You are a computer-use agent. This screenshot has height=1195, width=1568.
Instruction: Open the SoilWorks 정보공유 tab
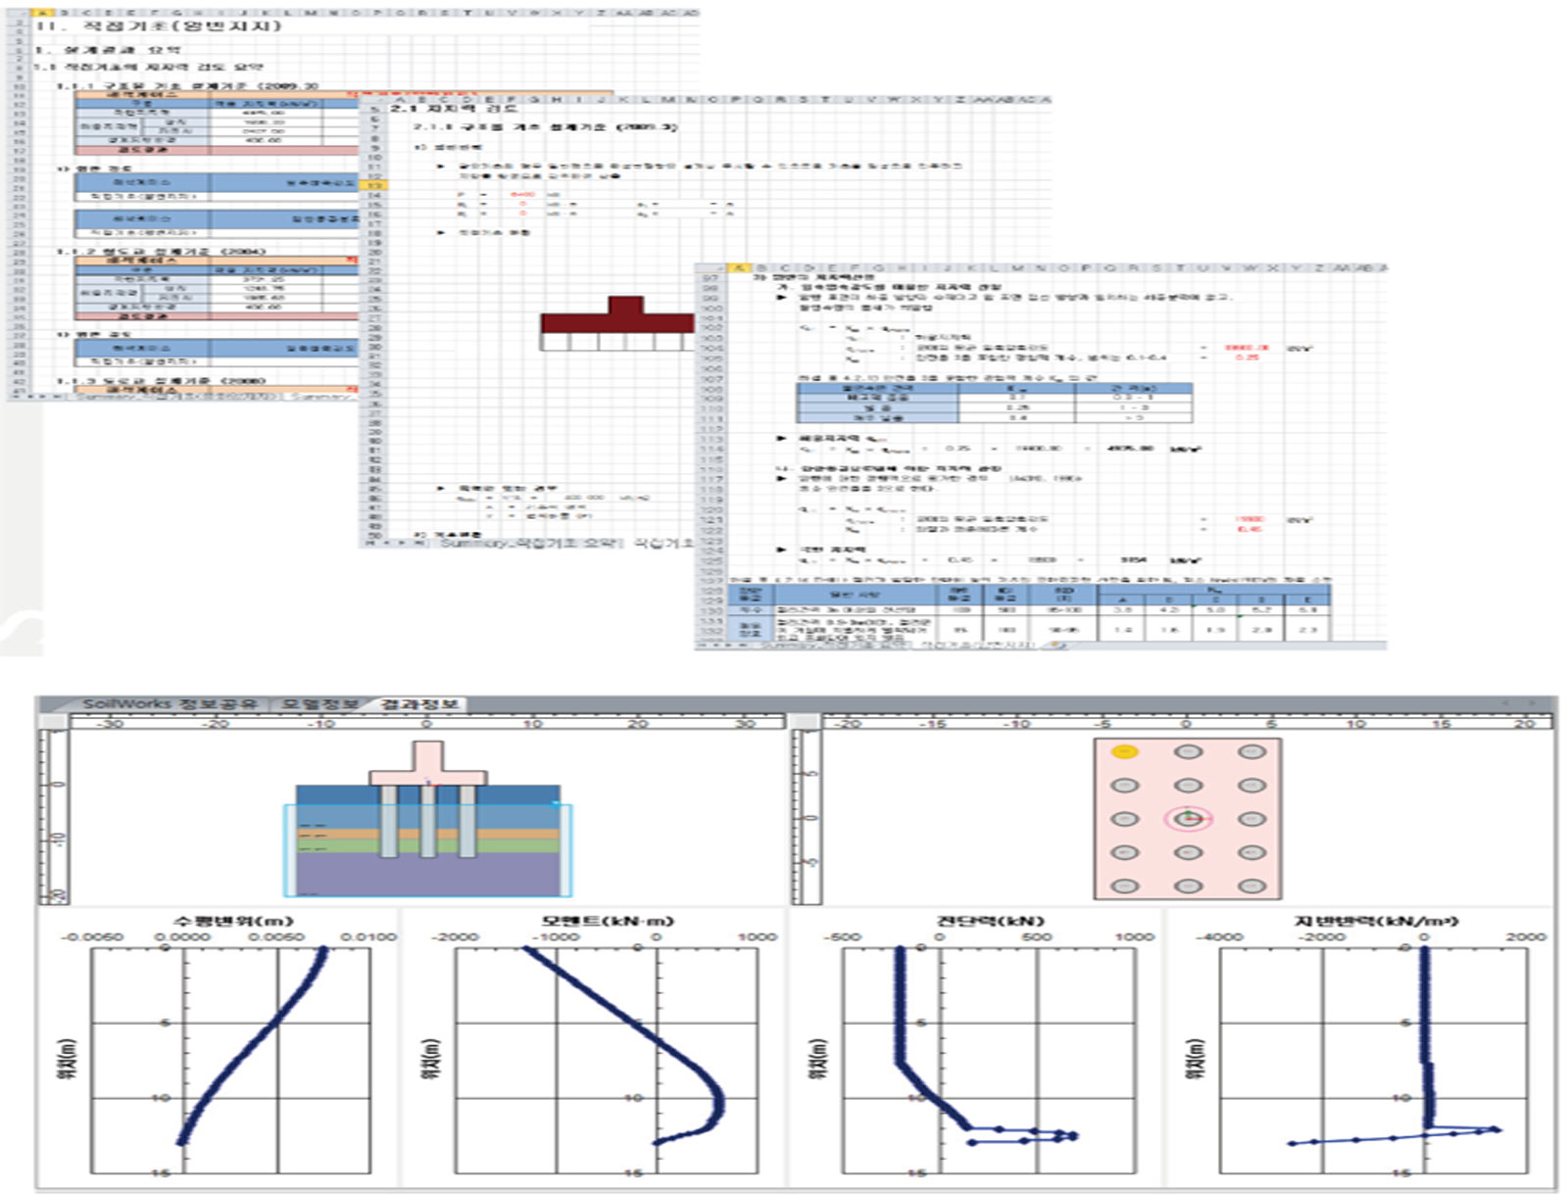(x=169, y=704)
